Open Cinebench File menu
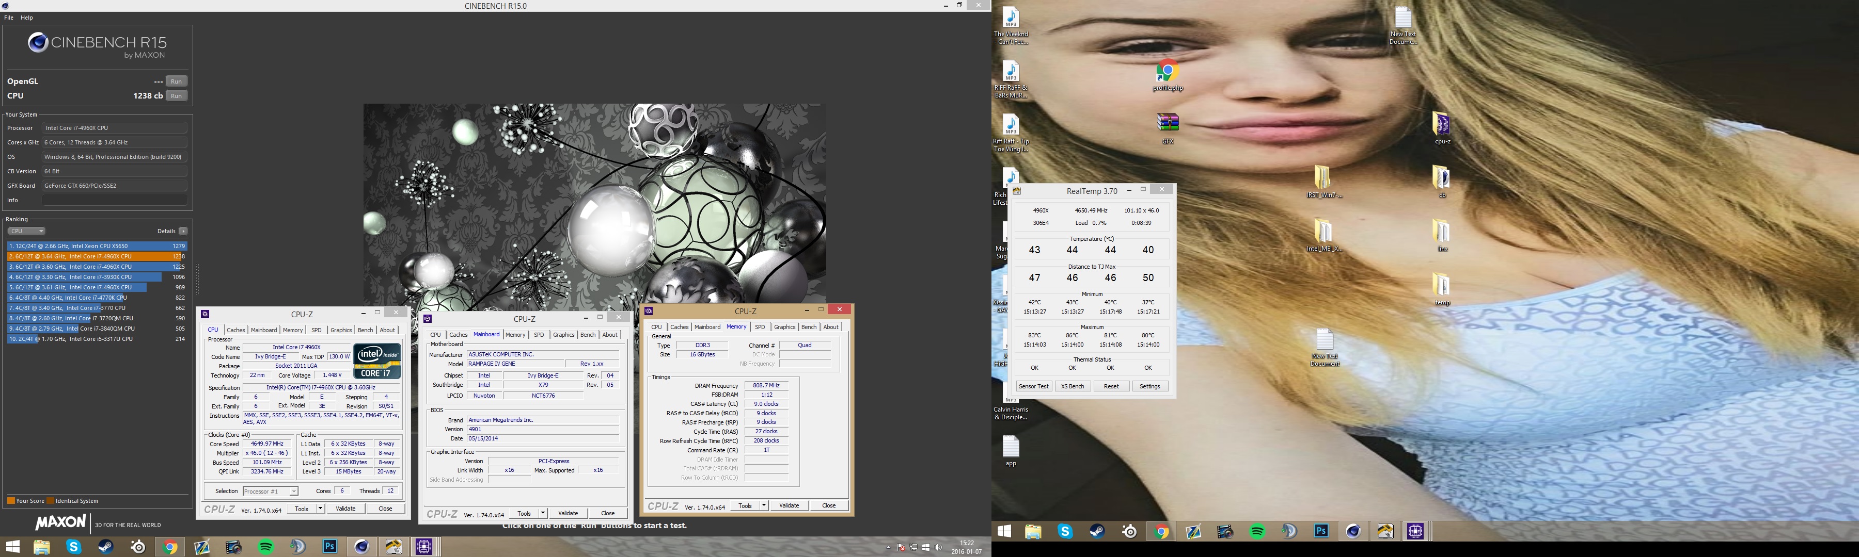 tap(9, 18)
